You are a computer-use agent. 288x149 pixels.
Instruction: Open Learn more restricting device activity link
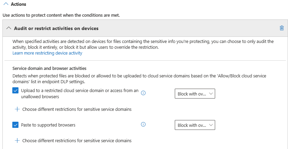coord(47,53)
